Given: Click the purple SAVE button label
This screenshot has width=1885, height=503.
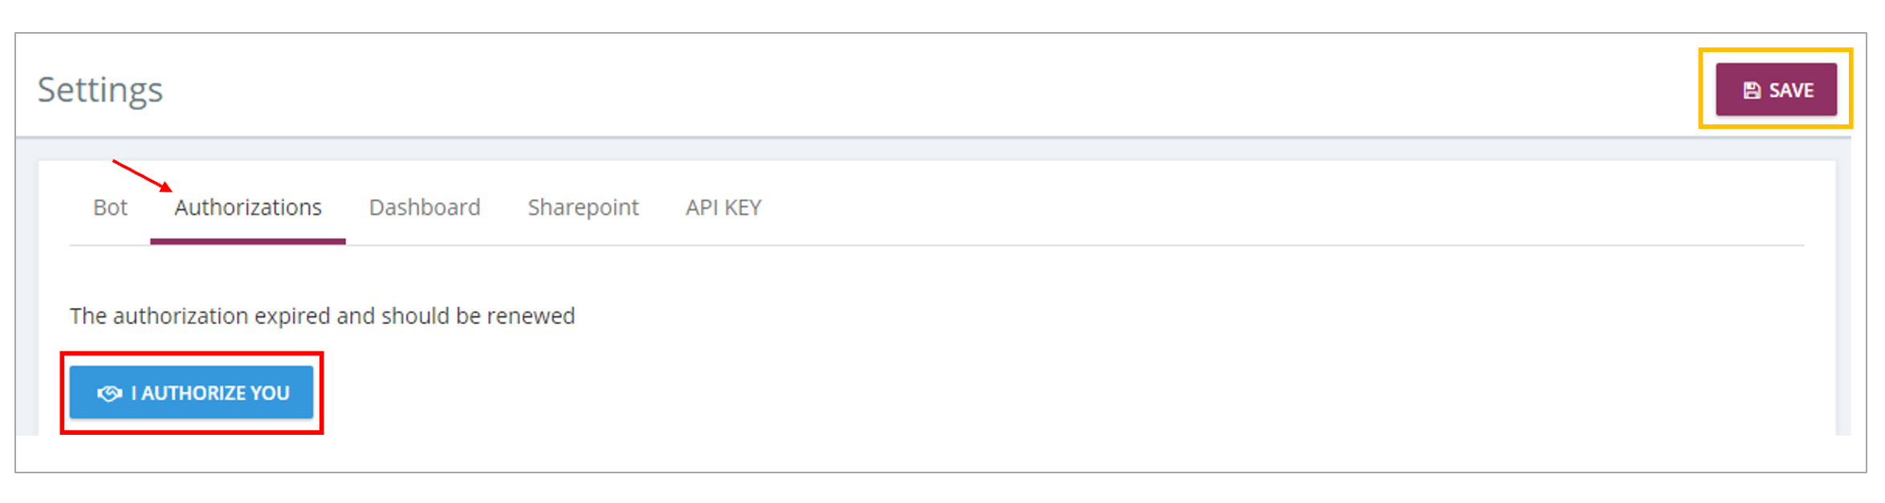Looking at the screenshot, I should coord(1791,91).
